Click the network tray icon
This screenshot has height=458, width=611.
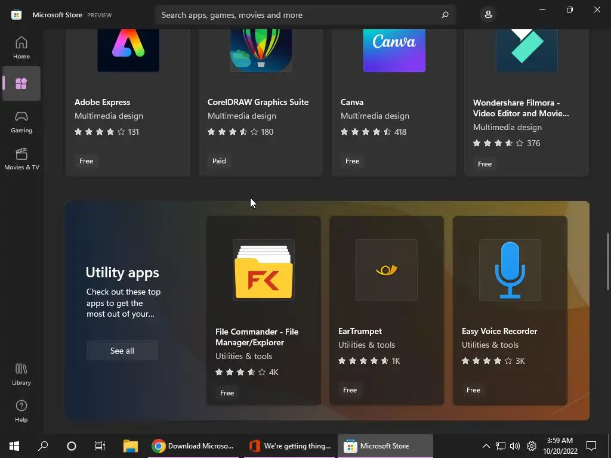[x=501, y=446]
